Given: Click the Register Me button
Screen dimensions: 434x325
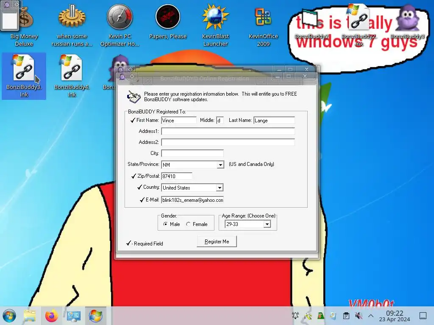Looking at the screenshot, I should 217,242.
